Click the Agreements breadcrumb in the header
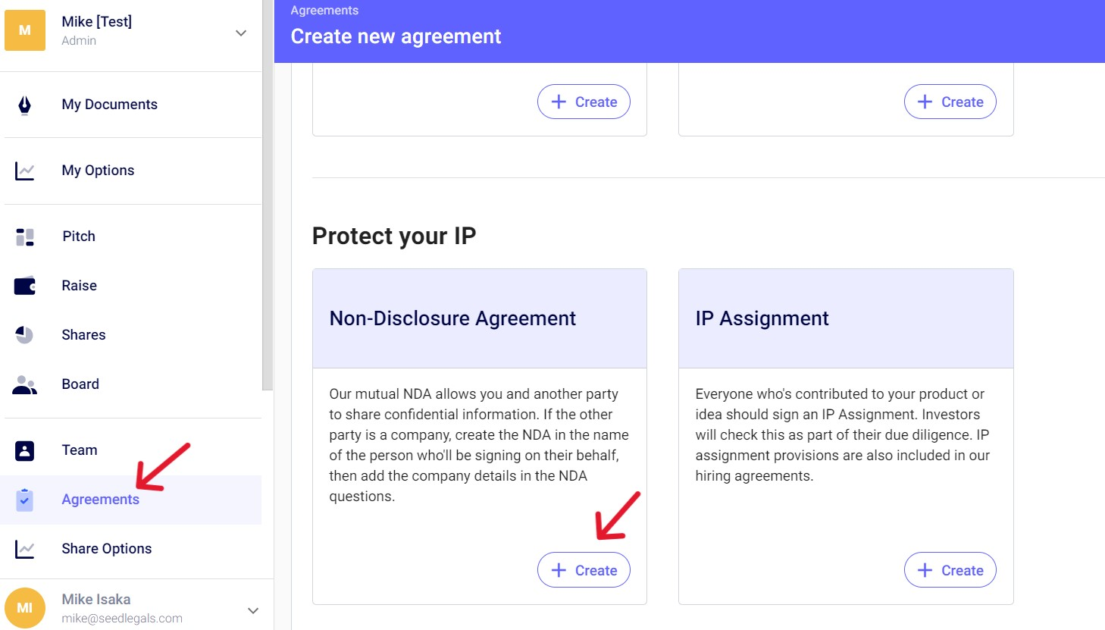 click(324, 11)
